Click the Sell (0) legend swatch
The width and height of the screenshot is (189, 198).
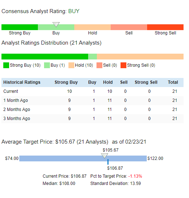coord(99,65)
